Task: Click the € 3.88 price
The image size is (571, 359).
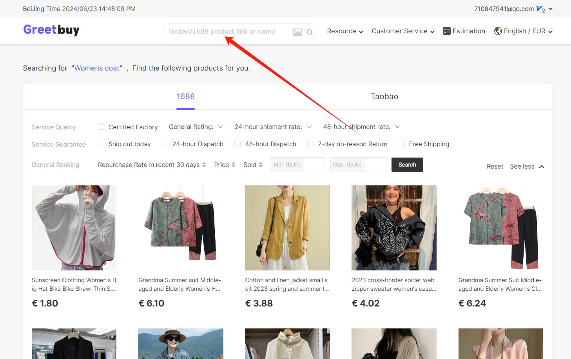Action: [259, 303]
